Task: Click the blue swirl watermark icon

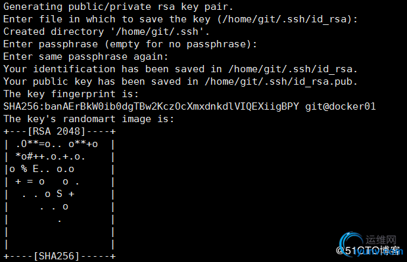Action: click(351, 244)
